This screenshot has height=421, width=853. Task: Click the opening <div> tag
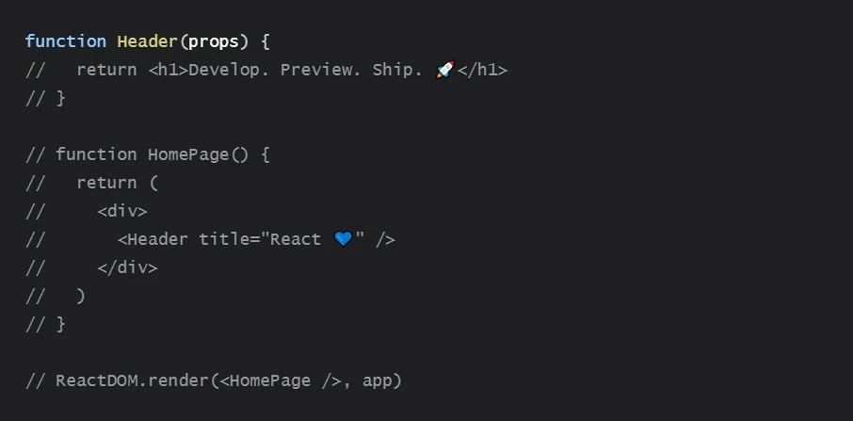coord(121,211)
